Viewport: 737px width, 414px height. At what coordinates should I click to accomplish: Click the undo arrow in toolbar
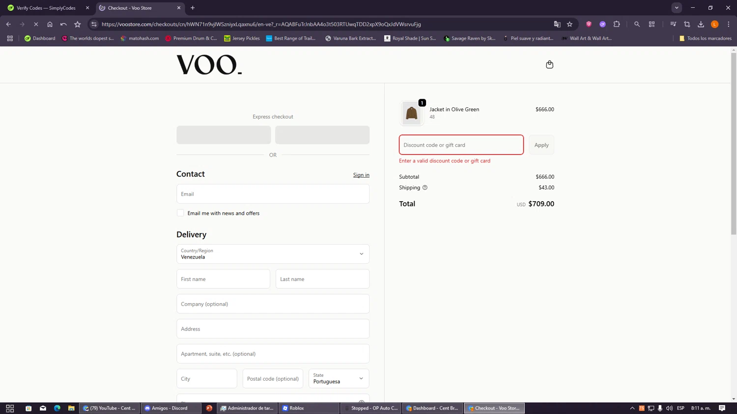pos(63,24)
